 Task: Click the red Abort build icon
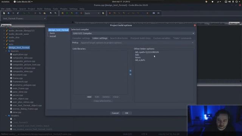81,13
